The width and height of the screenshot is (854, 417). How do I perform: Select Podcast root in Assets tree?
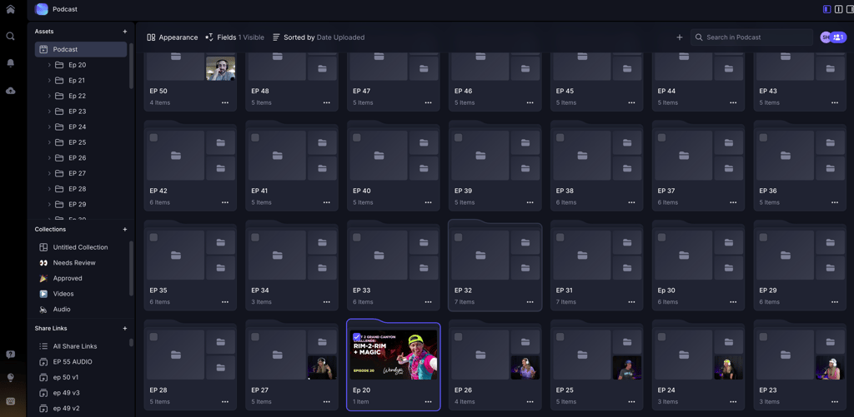click(x=81, y=49)
